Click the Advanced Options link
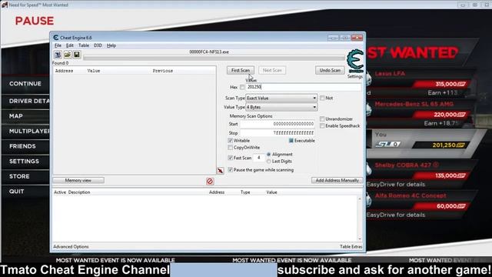This screenshot has width=492, height=277. point(71,247)
